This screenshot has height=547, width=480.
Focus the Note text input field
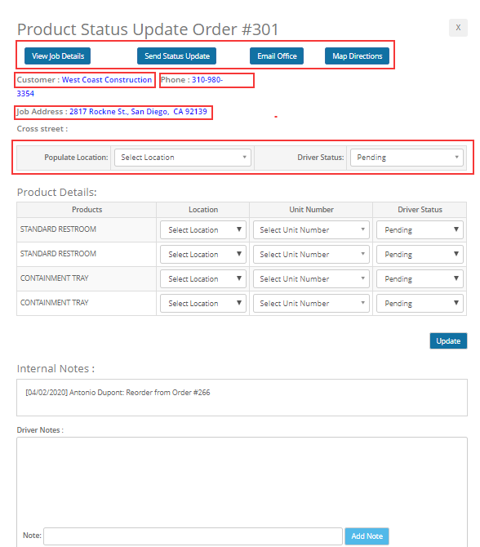(x=193, y=536)
